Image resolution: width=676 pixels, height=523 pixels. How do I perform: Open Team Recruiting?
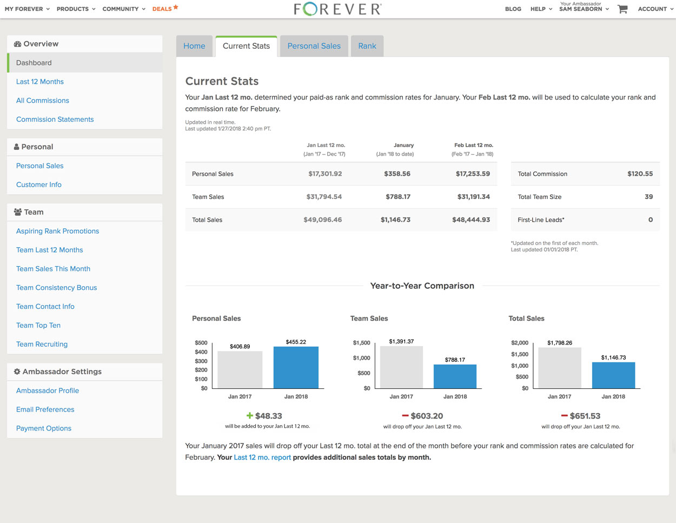pos(42,345)
